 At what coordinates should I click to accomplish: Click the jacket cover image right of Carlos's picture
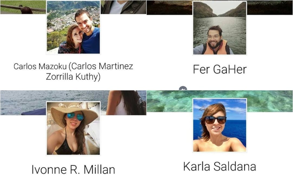tap(123, 7)
